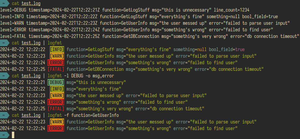Click the logfmt word in second command
300x139 pixels.
coord(55,43)
